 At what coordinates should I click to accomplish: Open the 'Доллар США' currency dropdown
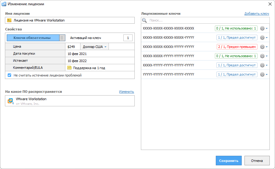coord(95,47)
